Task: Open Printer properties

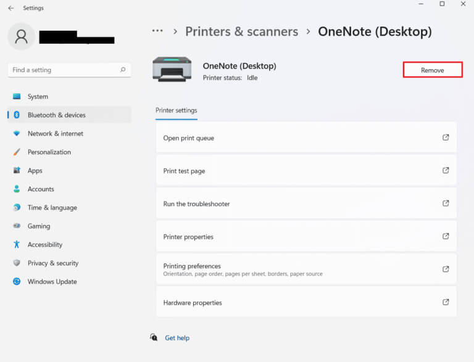Action: click(306, 237)
